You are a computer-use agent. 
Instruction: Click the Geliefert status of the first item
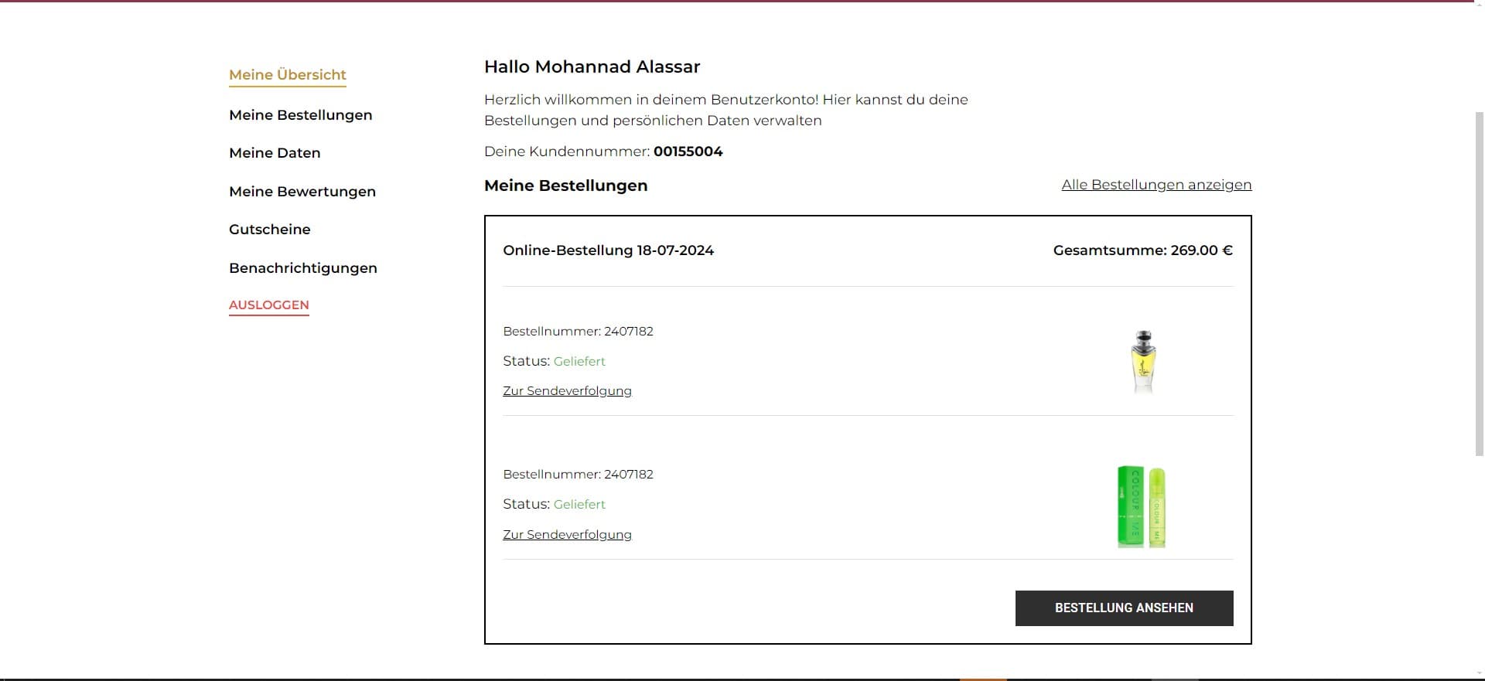579,362
